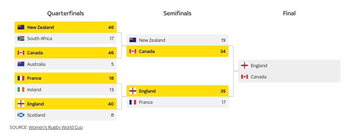Screen dimensions: 355x140
Task: Click the New Zealand 19 semifinal row
Action: (177, 40)
